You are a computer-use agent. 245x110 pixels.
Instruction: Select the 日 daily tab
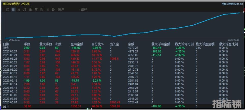tap(13, 10)
